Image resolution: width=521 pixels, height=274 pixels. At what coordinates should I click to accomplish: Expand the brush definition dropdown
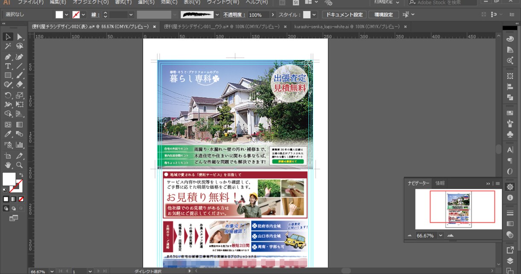pos(217,15)
